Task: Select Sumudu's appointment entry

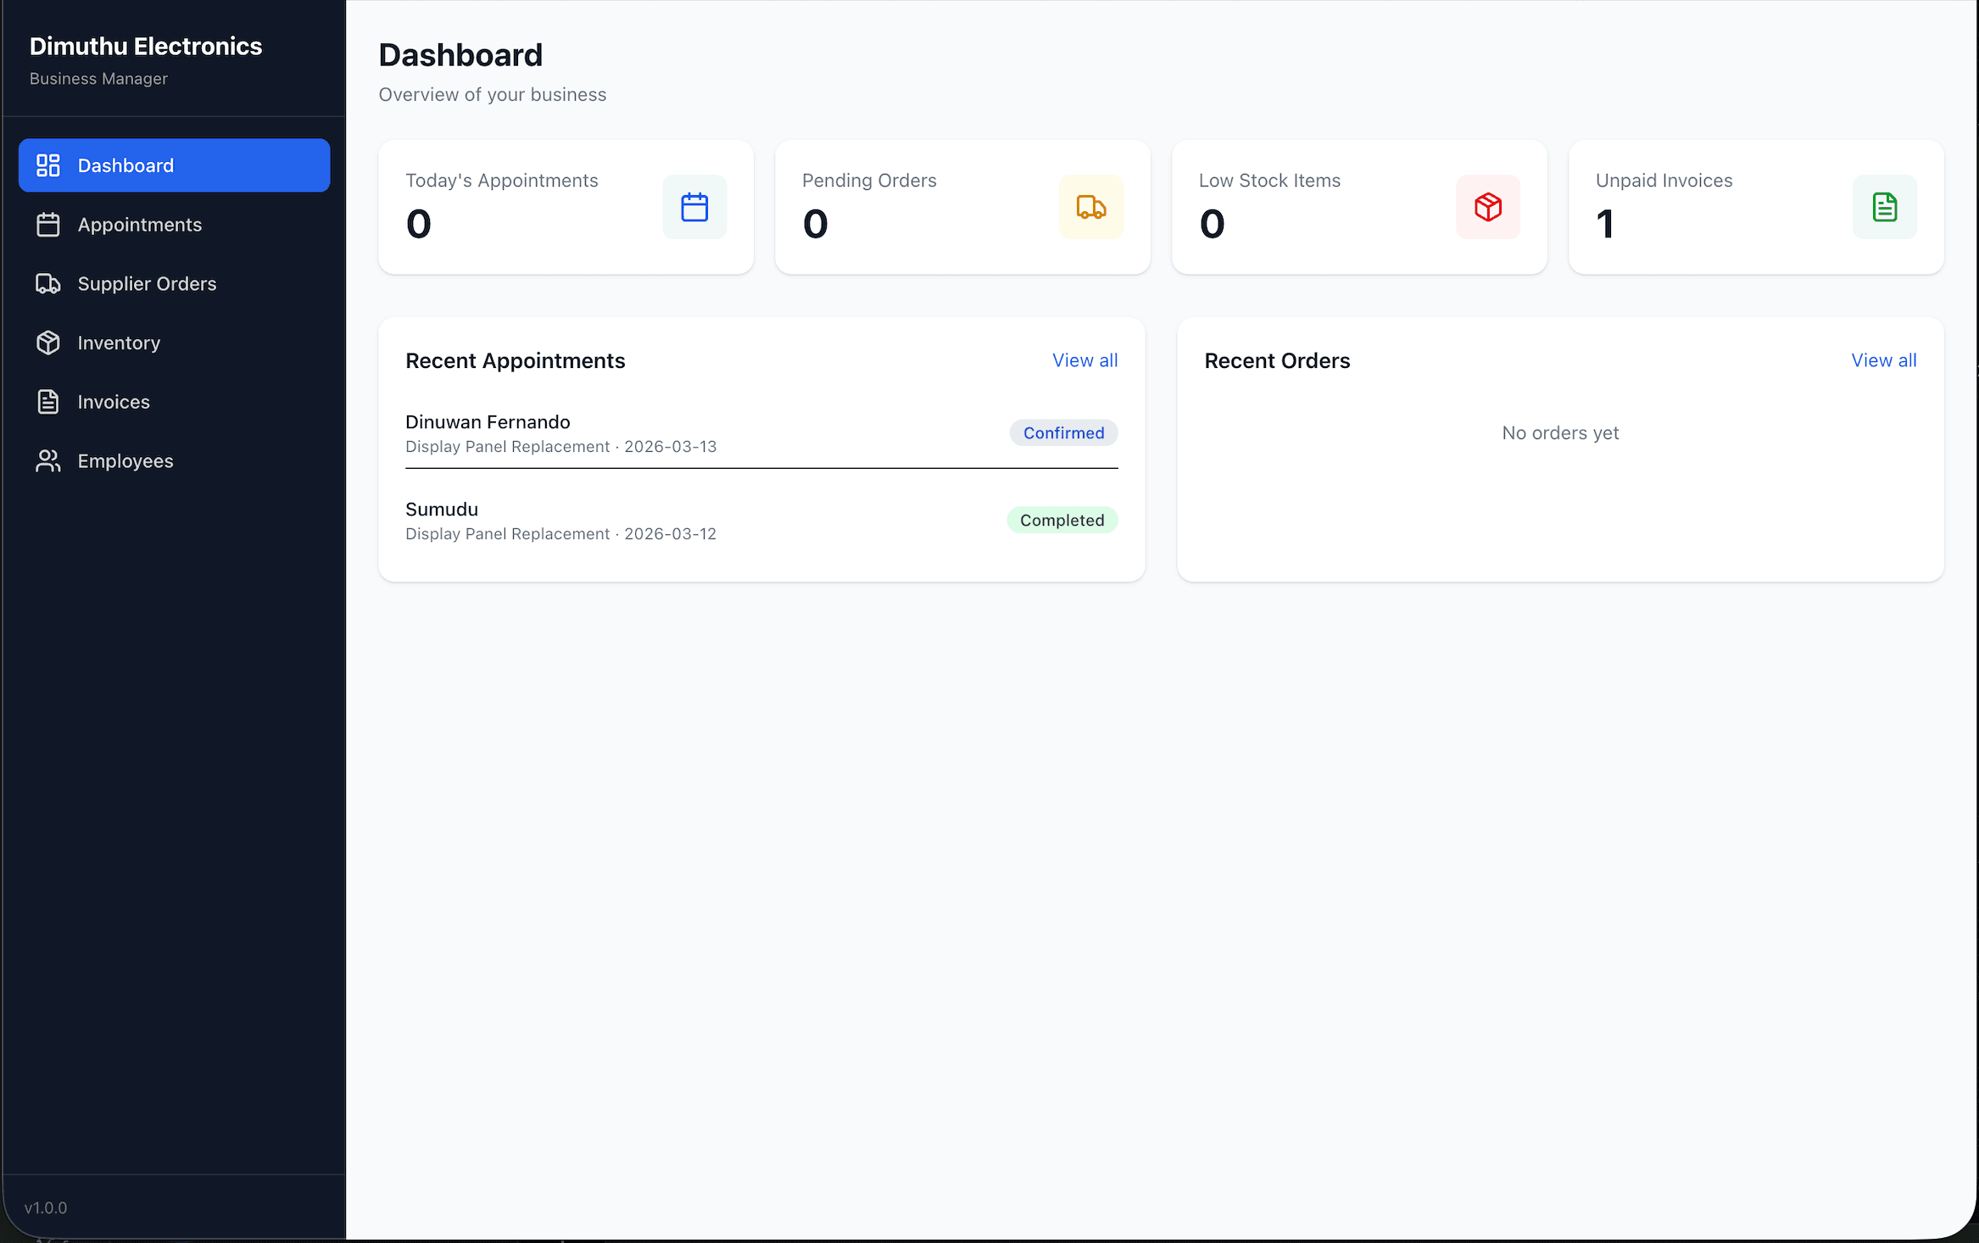Action: (x=442, y=509)
